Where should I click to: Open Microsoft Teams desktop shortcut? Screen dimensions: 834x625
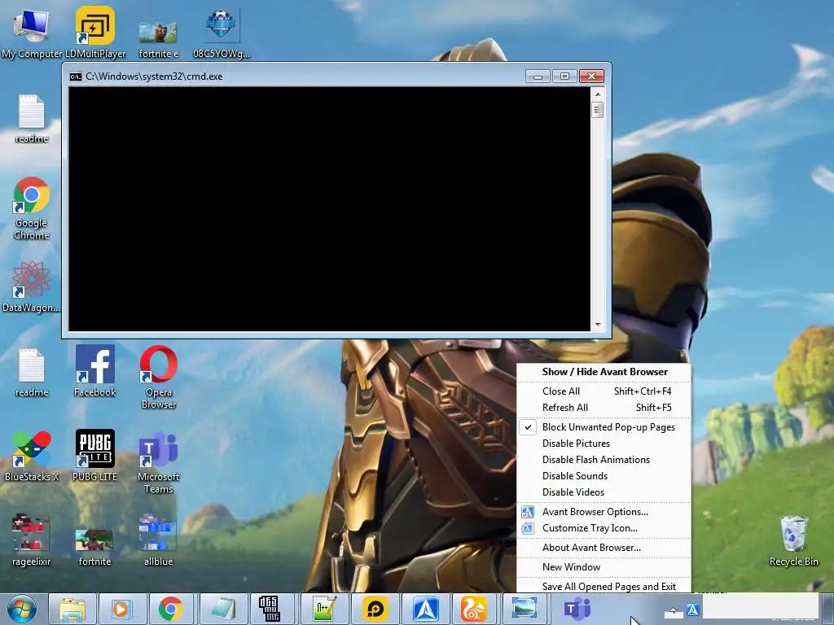coord(159,462)
